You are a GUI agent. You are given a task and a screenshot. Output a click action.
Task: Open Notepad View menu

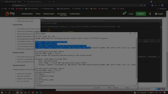click(x=49, y=36)
